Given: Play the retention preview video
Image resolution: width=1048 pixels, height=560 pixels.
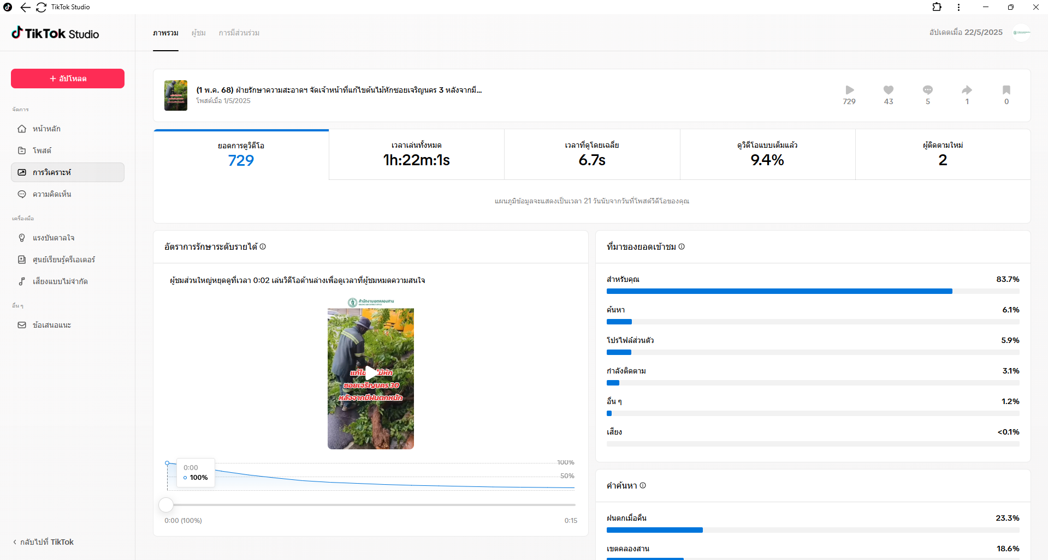Looking at the screenshot, I should click(x=371, y=373).
